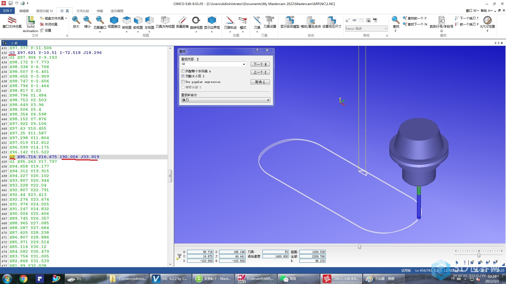Viewport: 506px width, 284px height.
Task: Expand 匹配窗口 fit window dropdown
Action: coord(100,32)
